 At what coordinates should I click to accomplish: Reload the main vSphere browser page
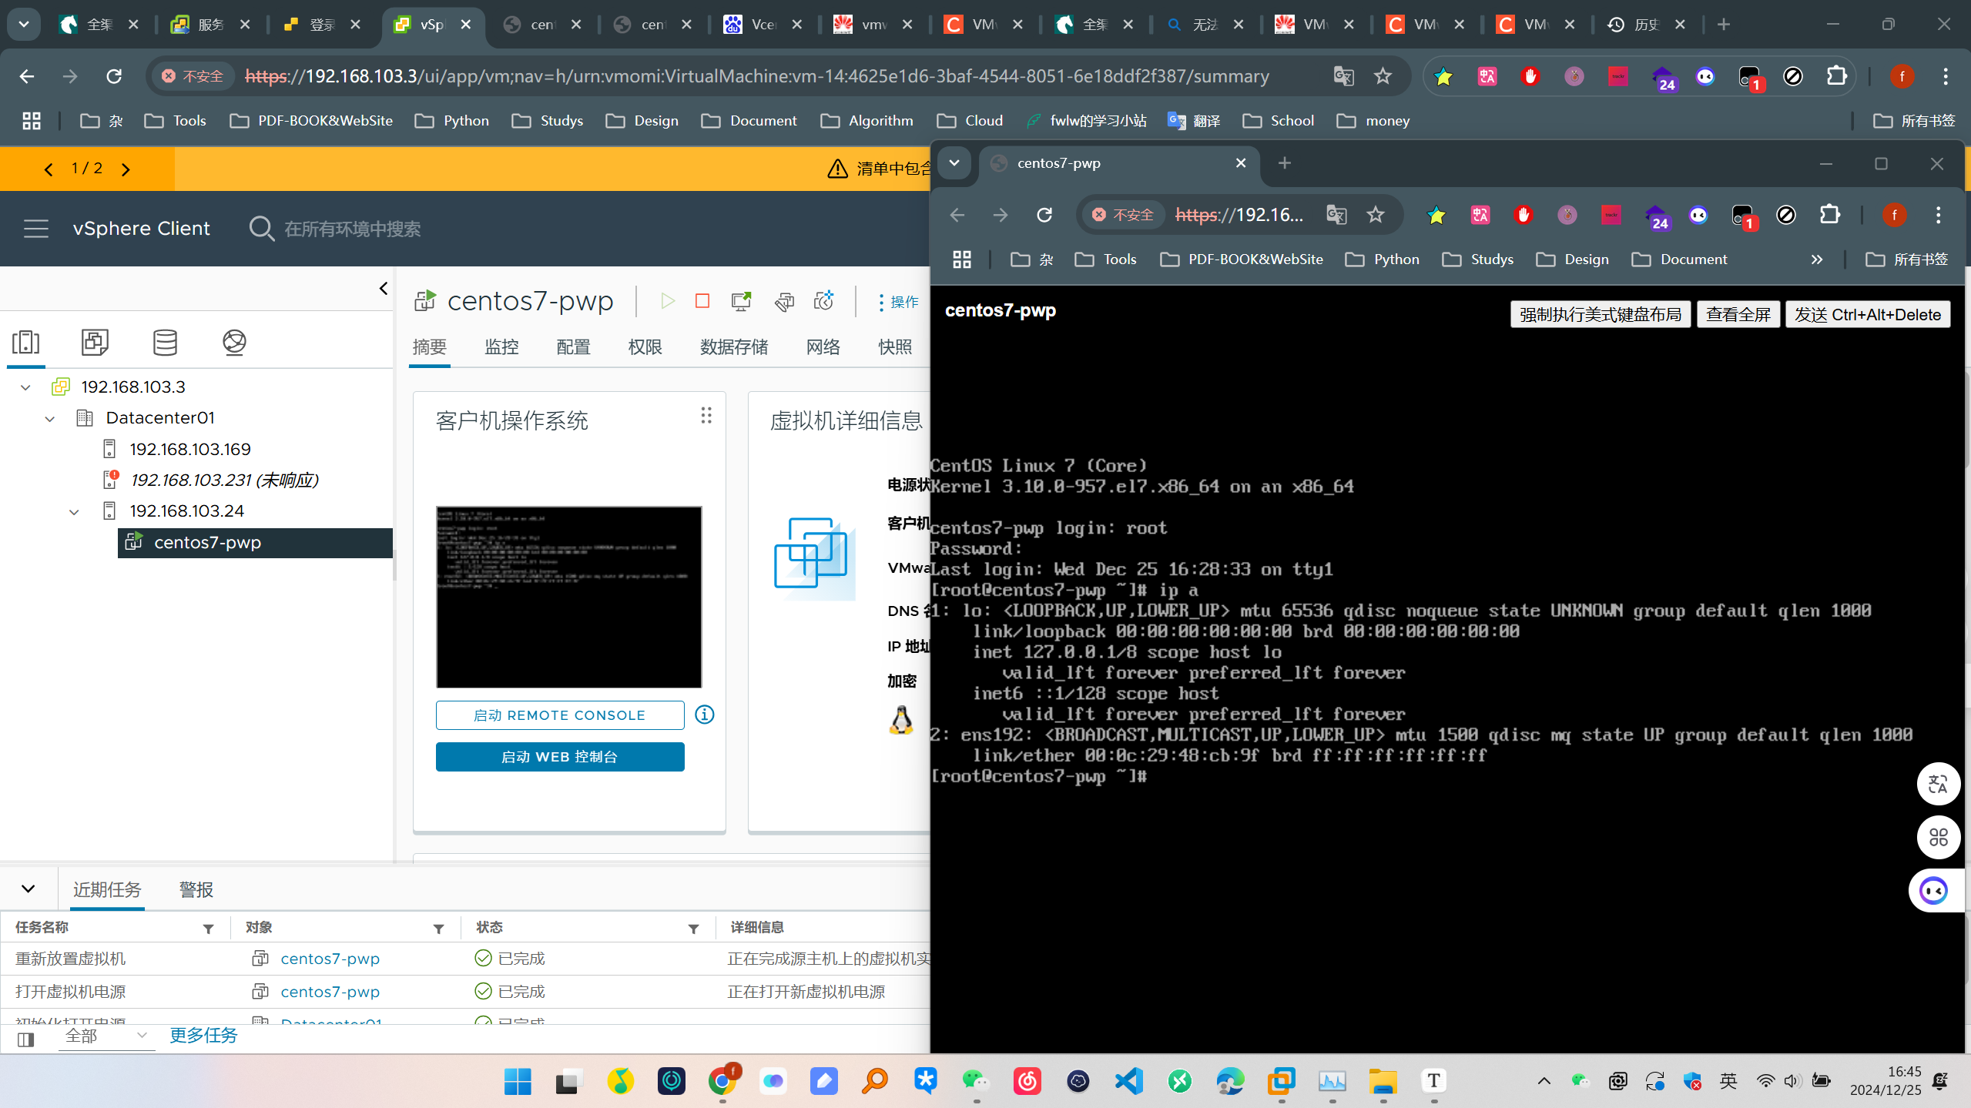(x=114, y=76)
